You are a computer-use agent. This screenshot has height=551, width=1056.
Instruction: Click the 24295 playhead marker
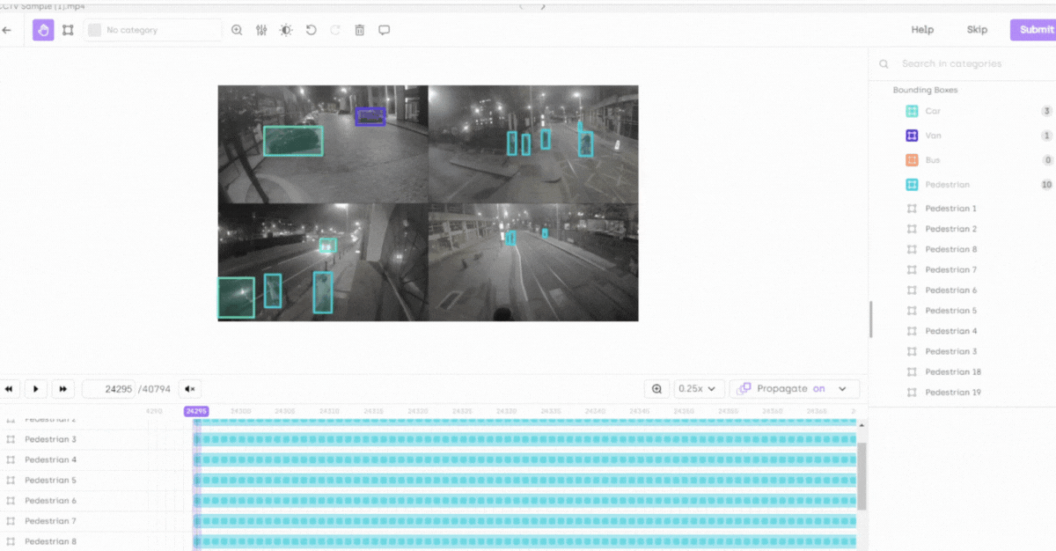196,411
